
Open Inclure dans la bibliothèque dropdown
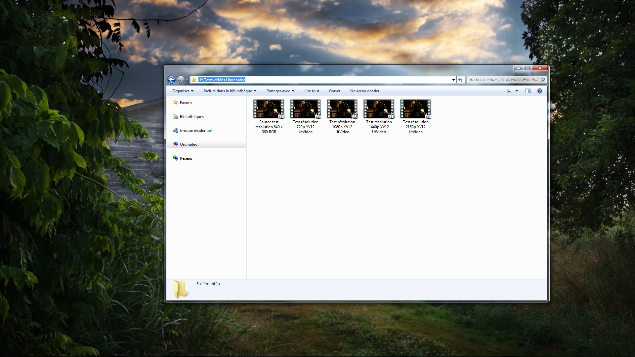click(230, 91)
